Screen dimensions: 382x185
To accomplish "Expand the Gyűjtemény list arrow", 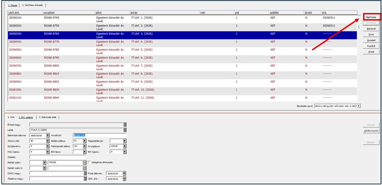I will 48,146.
